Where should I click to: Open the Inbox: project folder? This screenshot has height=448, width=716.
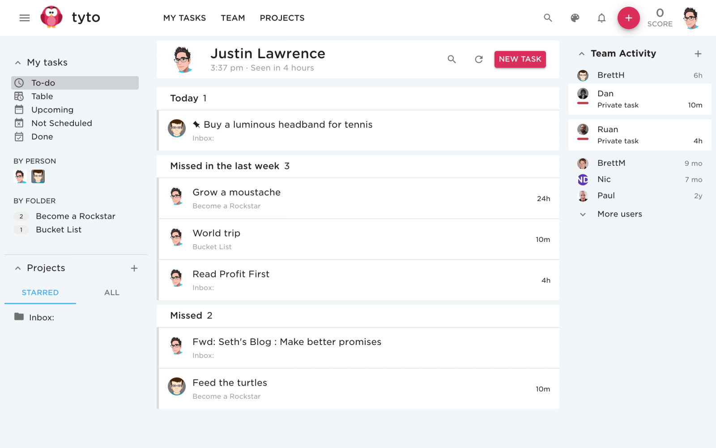pyautogui.click(x=41, y=318)
